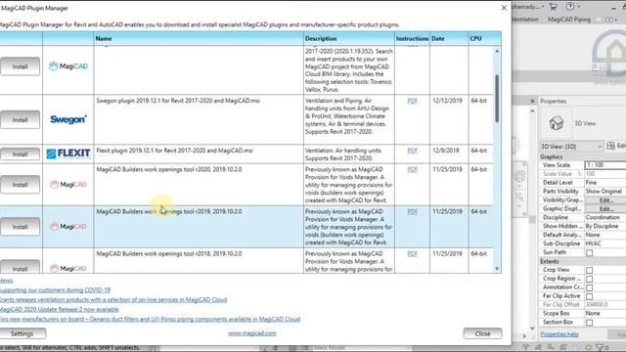The height and width of the screenshot is (352, 626).
Task: Click the View Scale 1 : 100 field
Action: coord(604,165)
